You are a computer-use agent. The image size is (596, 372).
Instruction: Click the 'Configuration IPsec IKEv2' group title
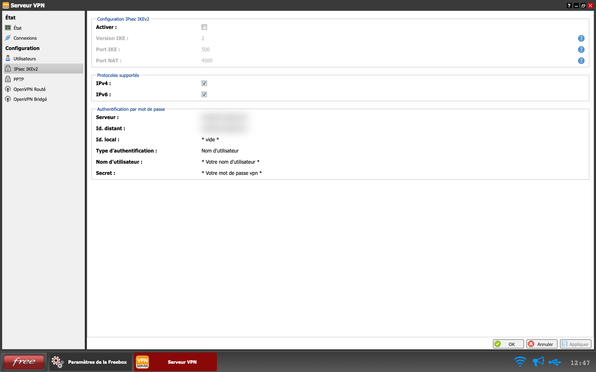pos(123,19)
